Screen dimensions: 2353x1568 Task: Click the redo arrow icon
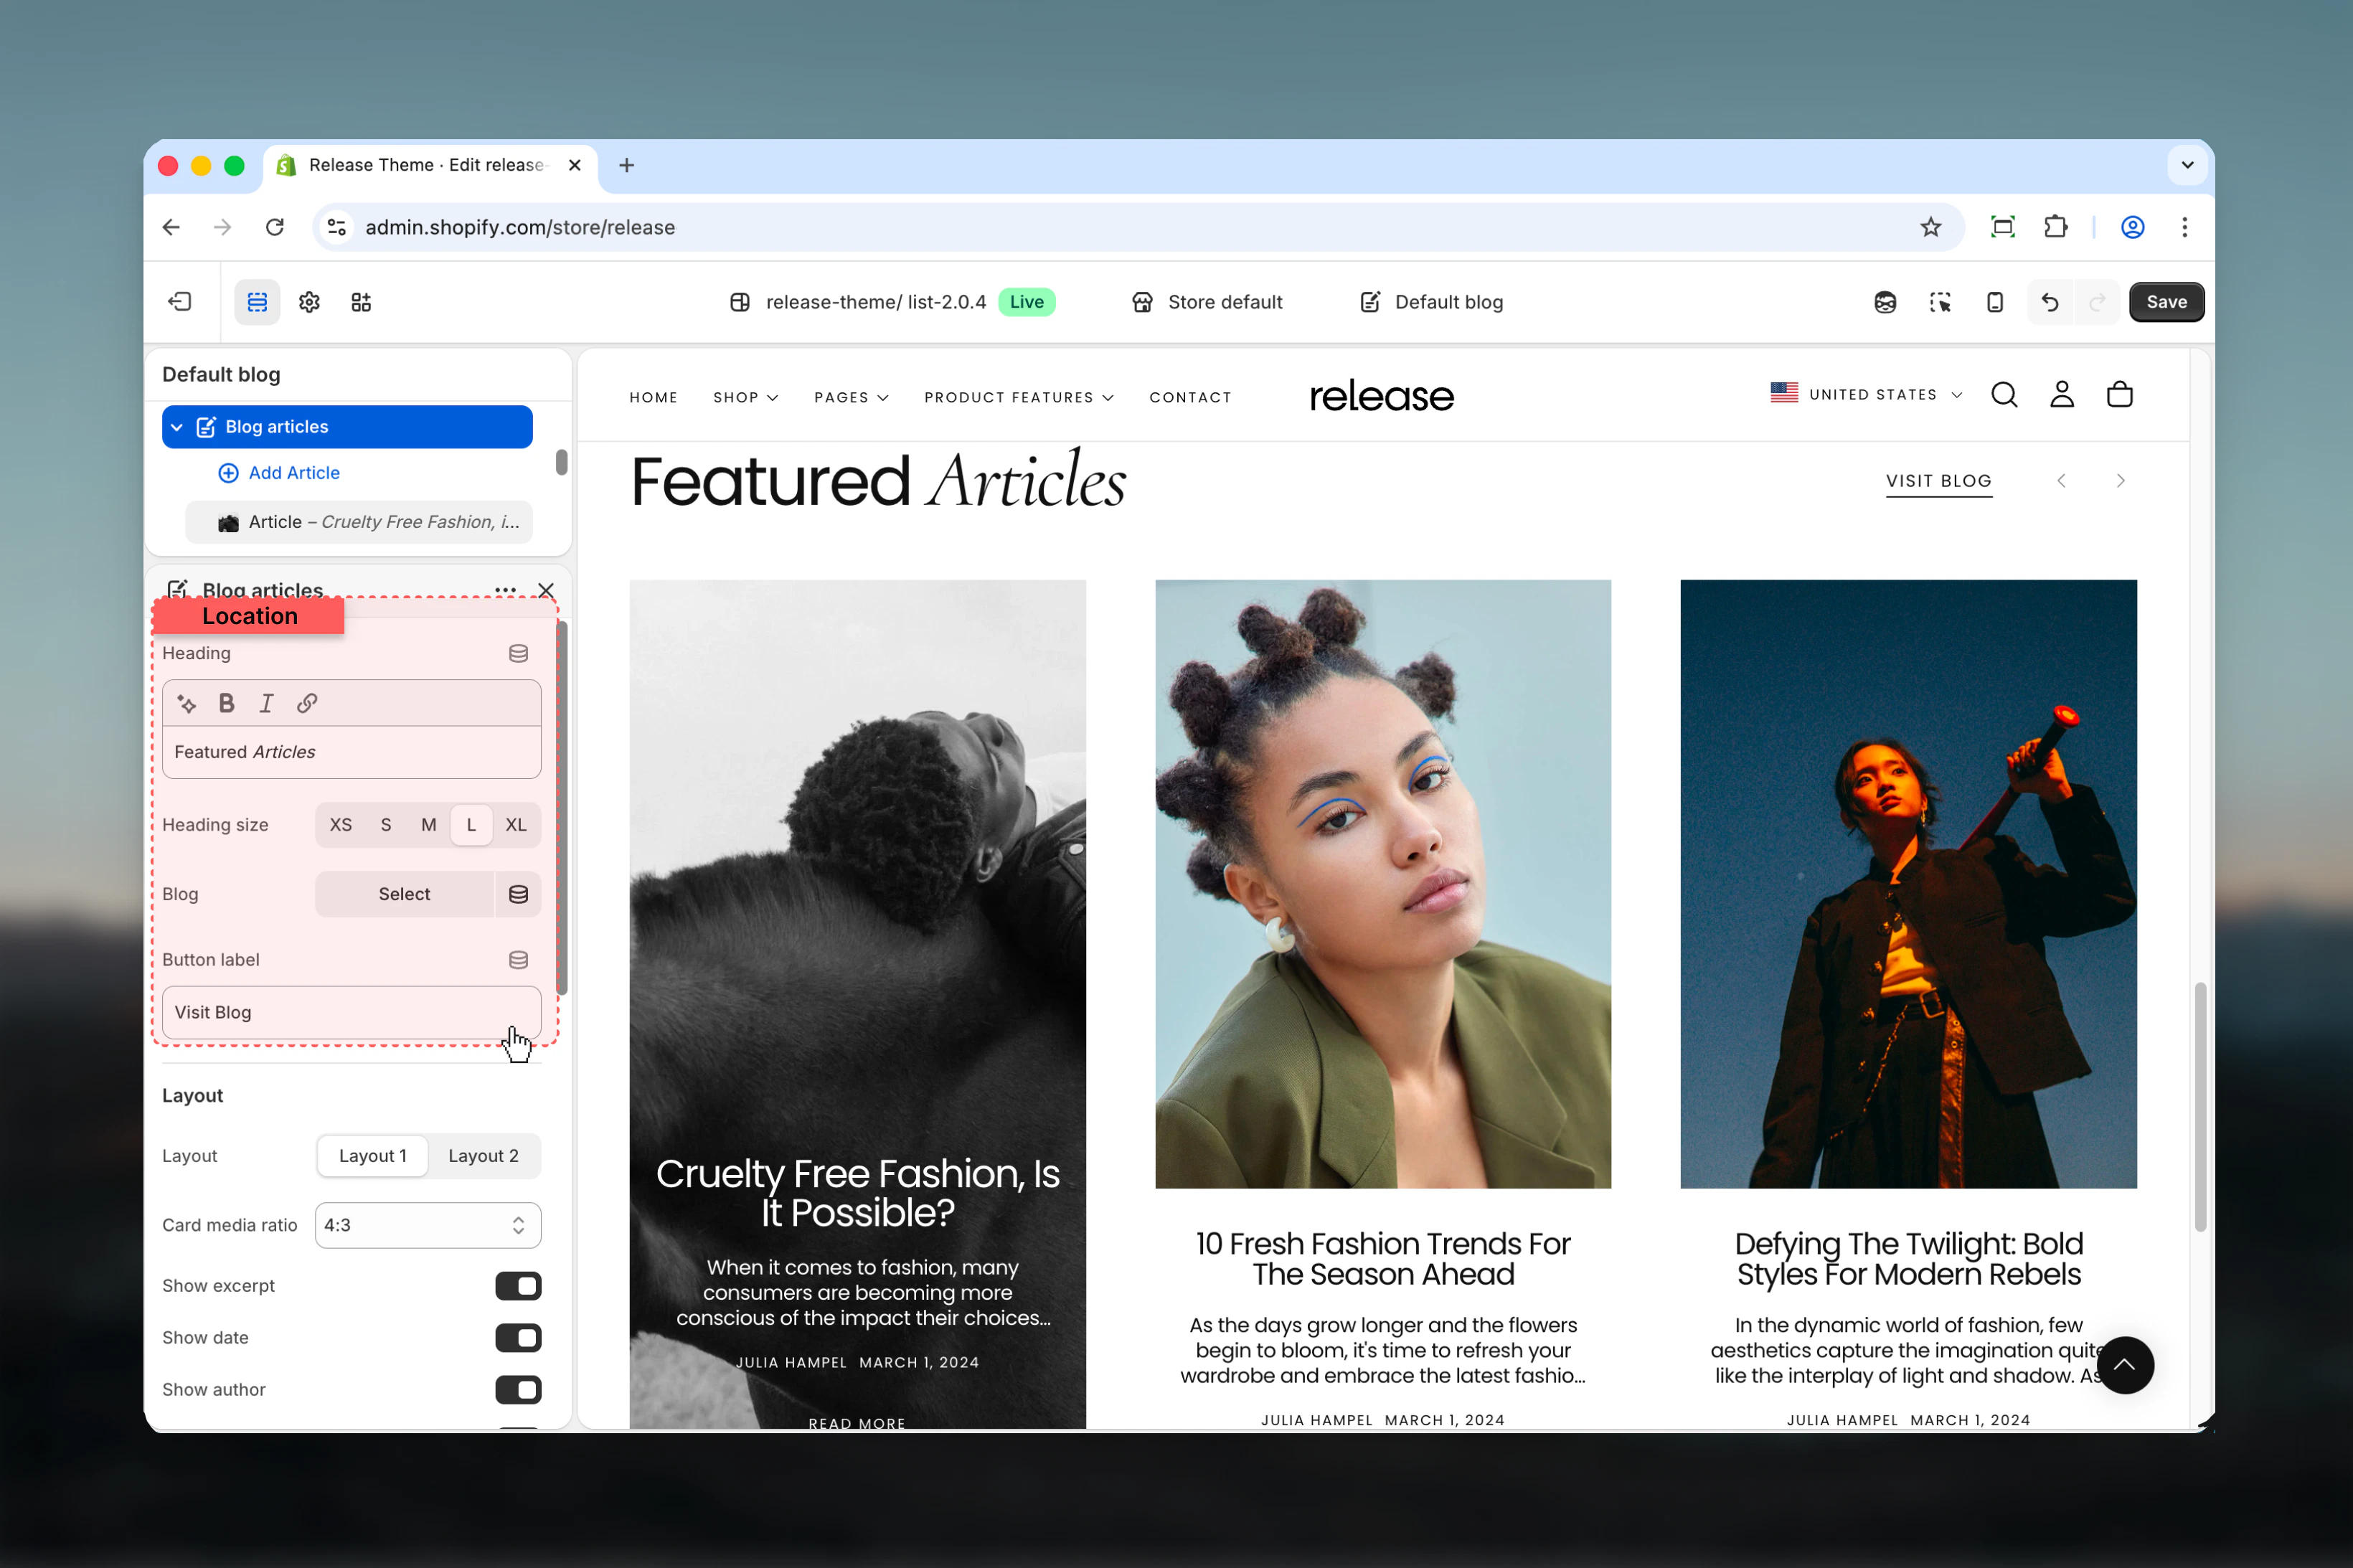click(2098, 302)
